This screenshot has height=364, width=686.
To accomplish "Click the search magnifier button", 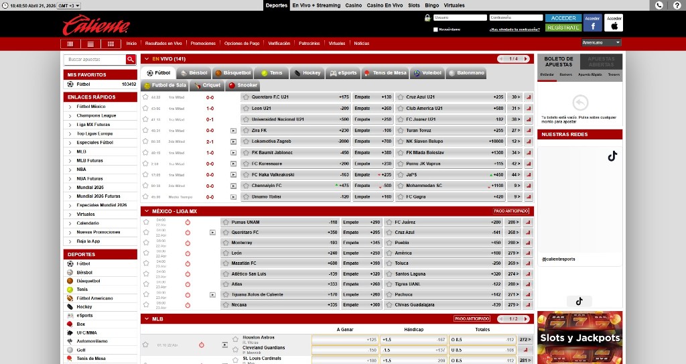I will (x=131, y=60).
